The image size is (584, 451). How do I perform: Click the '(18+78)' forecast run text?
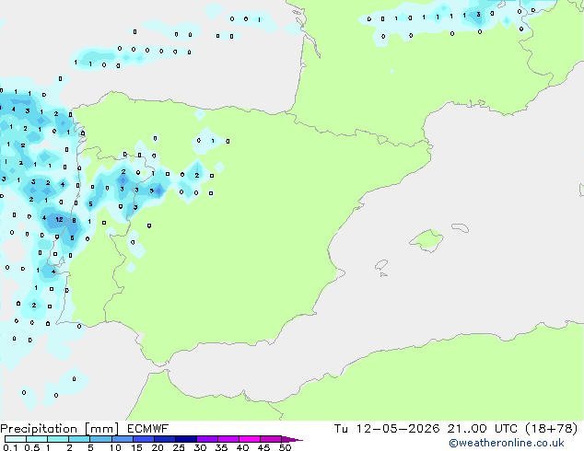point(551,429)
